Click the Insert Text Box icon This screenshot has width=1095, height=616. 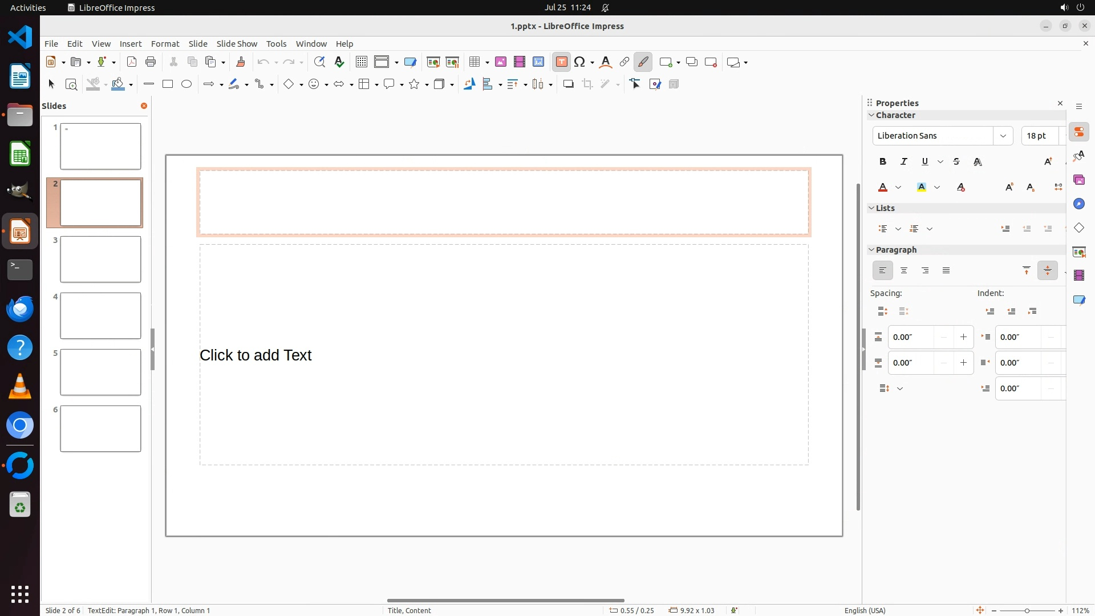tap(561, 62)
